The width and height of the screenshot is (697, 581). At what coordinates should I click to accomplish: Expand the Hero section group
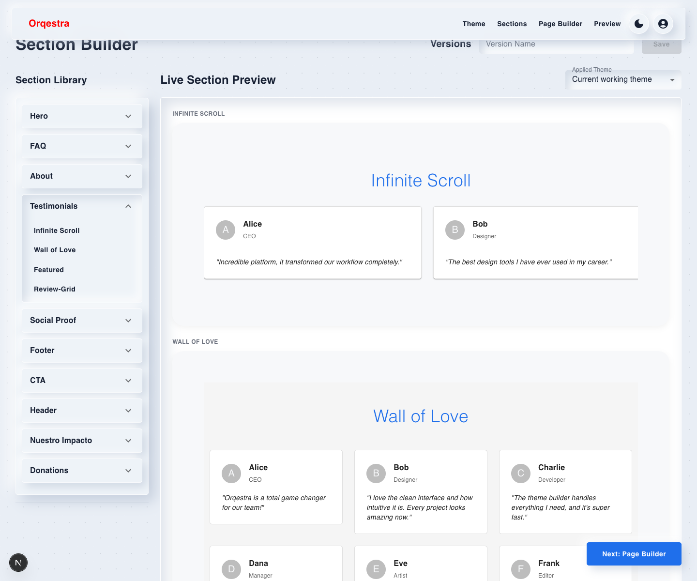[82, 116]
